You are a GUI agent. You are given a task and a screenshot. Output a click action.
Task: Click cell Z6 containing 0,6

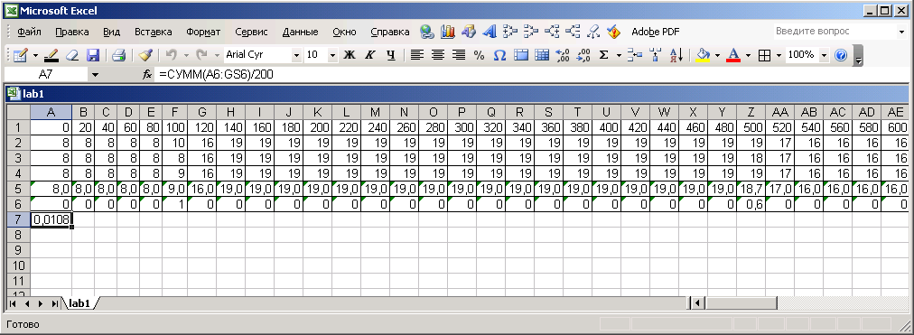[751, 203]
